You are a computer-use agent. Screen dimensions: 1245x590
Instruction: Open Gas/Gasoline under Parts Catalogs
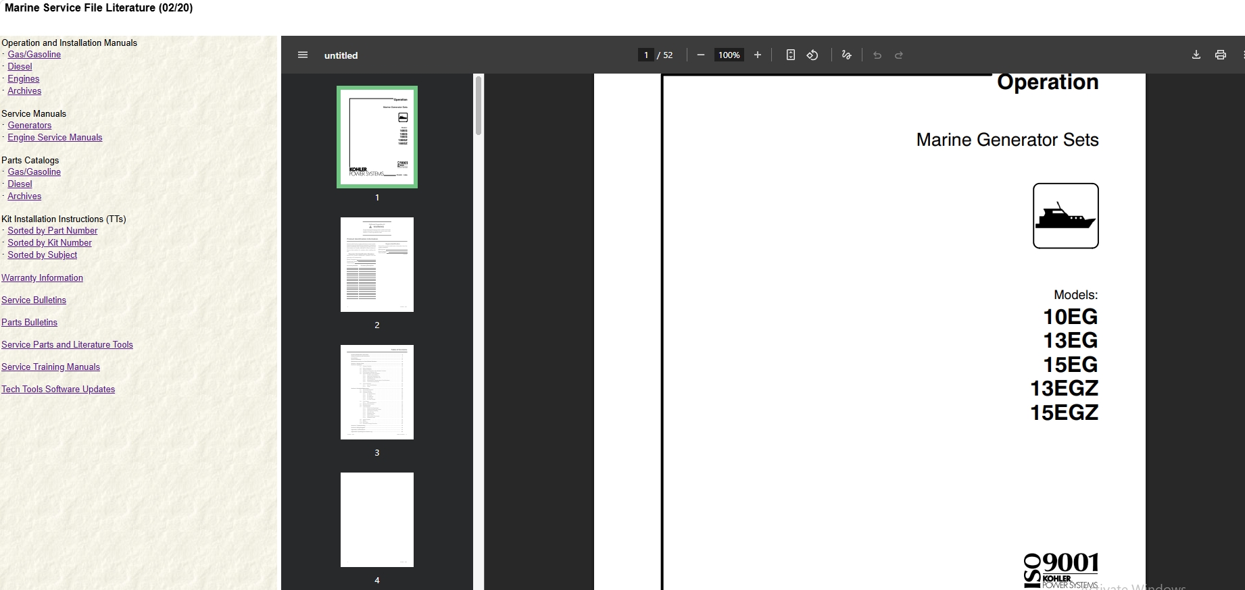tap(34, 172)
